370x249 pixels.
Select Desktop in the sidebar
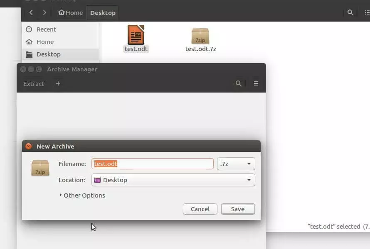pyautogui.click(x=48, y=54)
